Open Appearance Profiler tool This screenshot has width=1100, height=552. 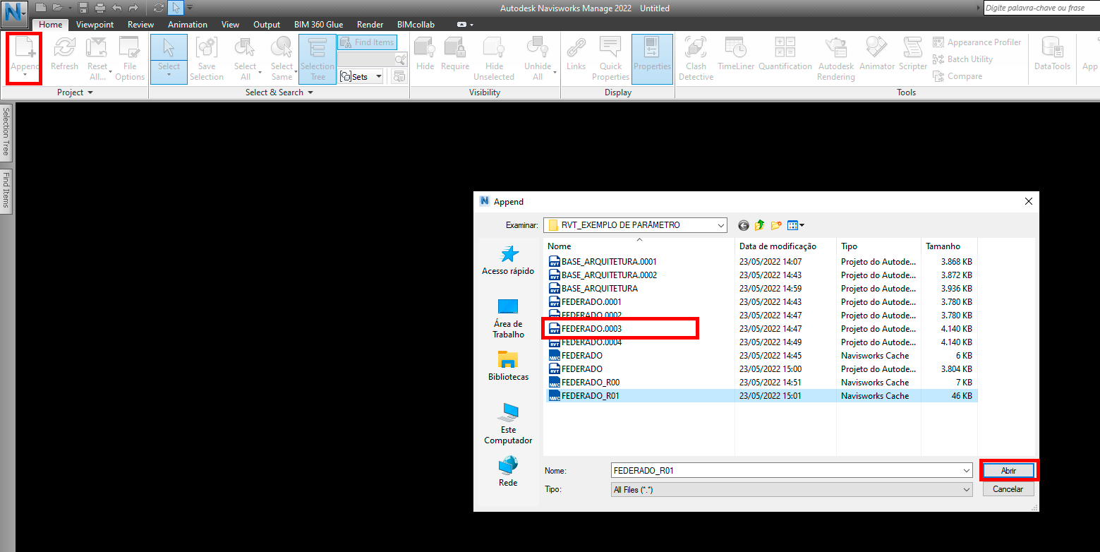click(x=977, y=42)
